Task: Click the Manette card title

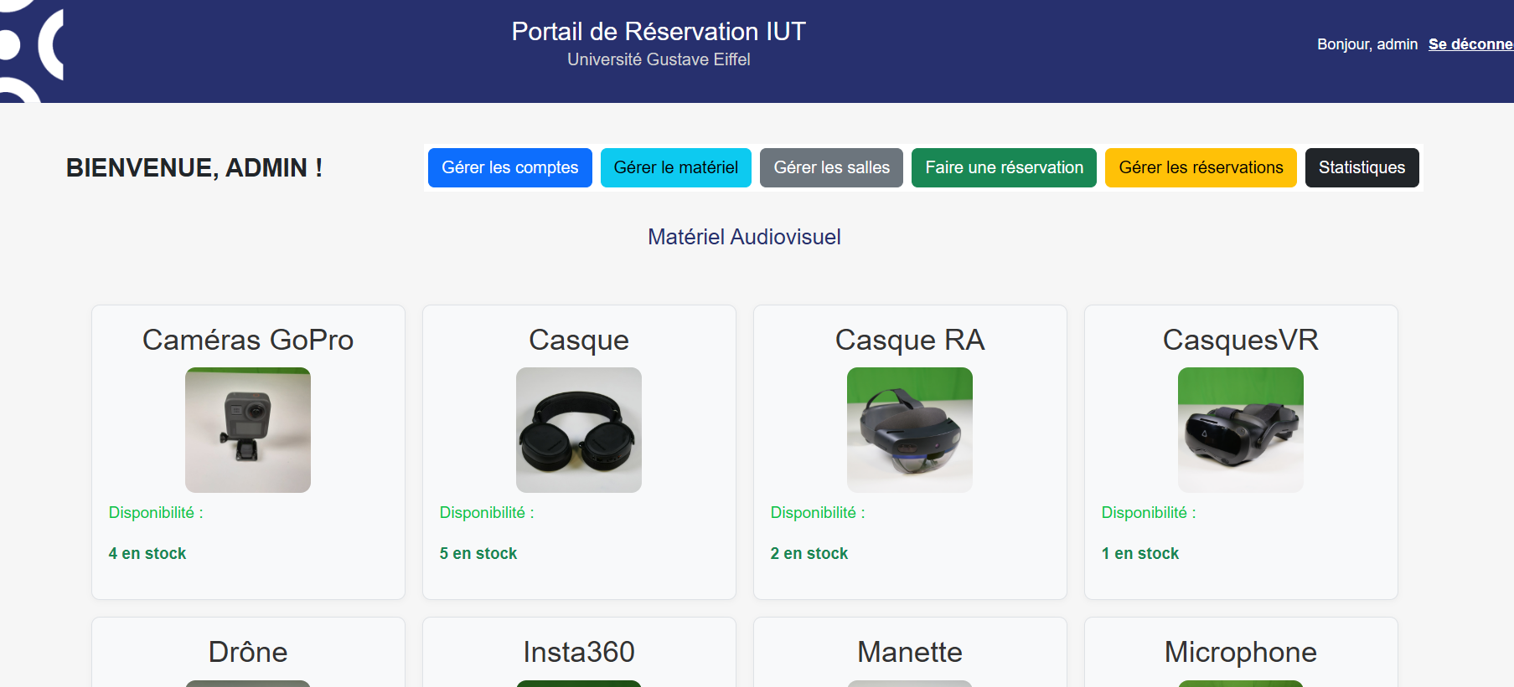Action: (x=910, y=652)
